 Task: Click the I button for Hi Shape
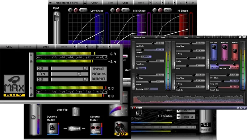point(155,10)
